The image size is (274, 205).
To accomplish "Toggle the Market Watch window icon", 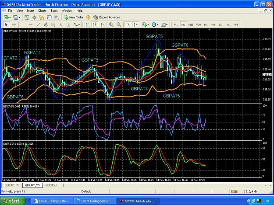I will tap(27, 17).
